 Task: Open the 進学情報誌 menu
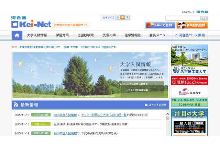click(x=133, y=35)
